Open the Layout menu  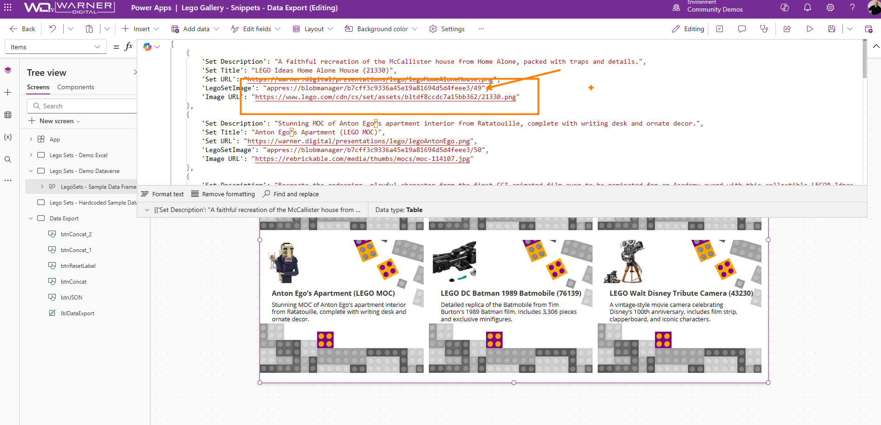point(313,29)
